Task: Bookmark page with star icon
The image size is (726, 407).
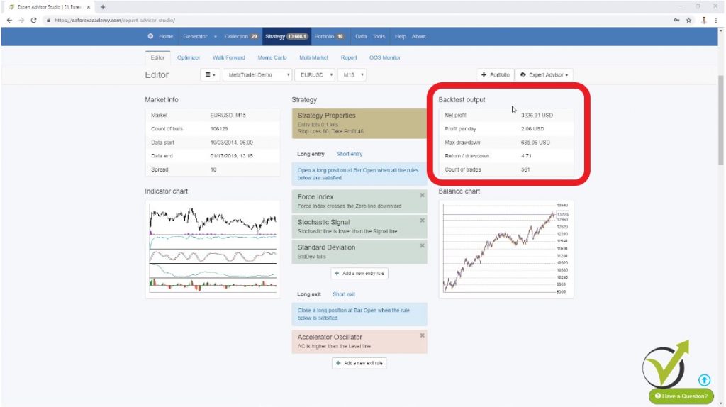Action: [x=689, y=21]
